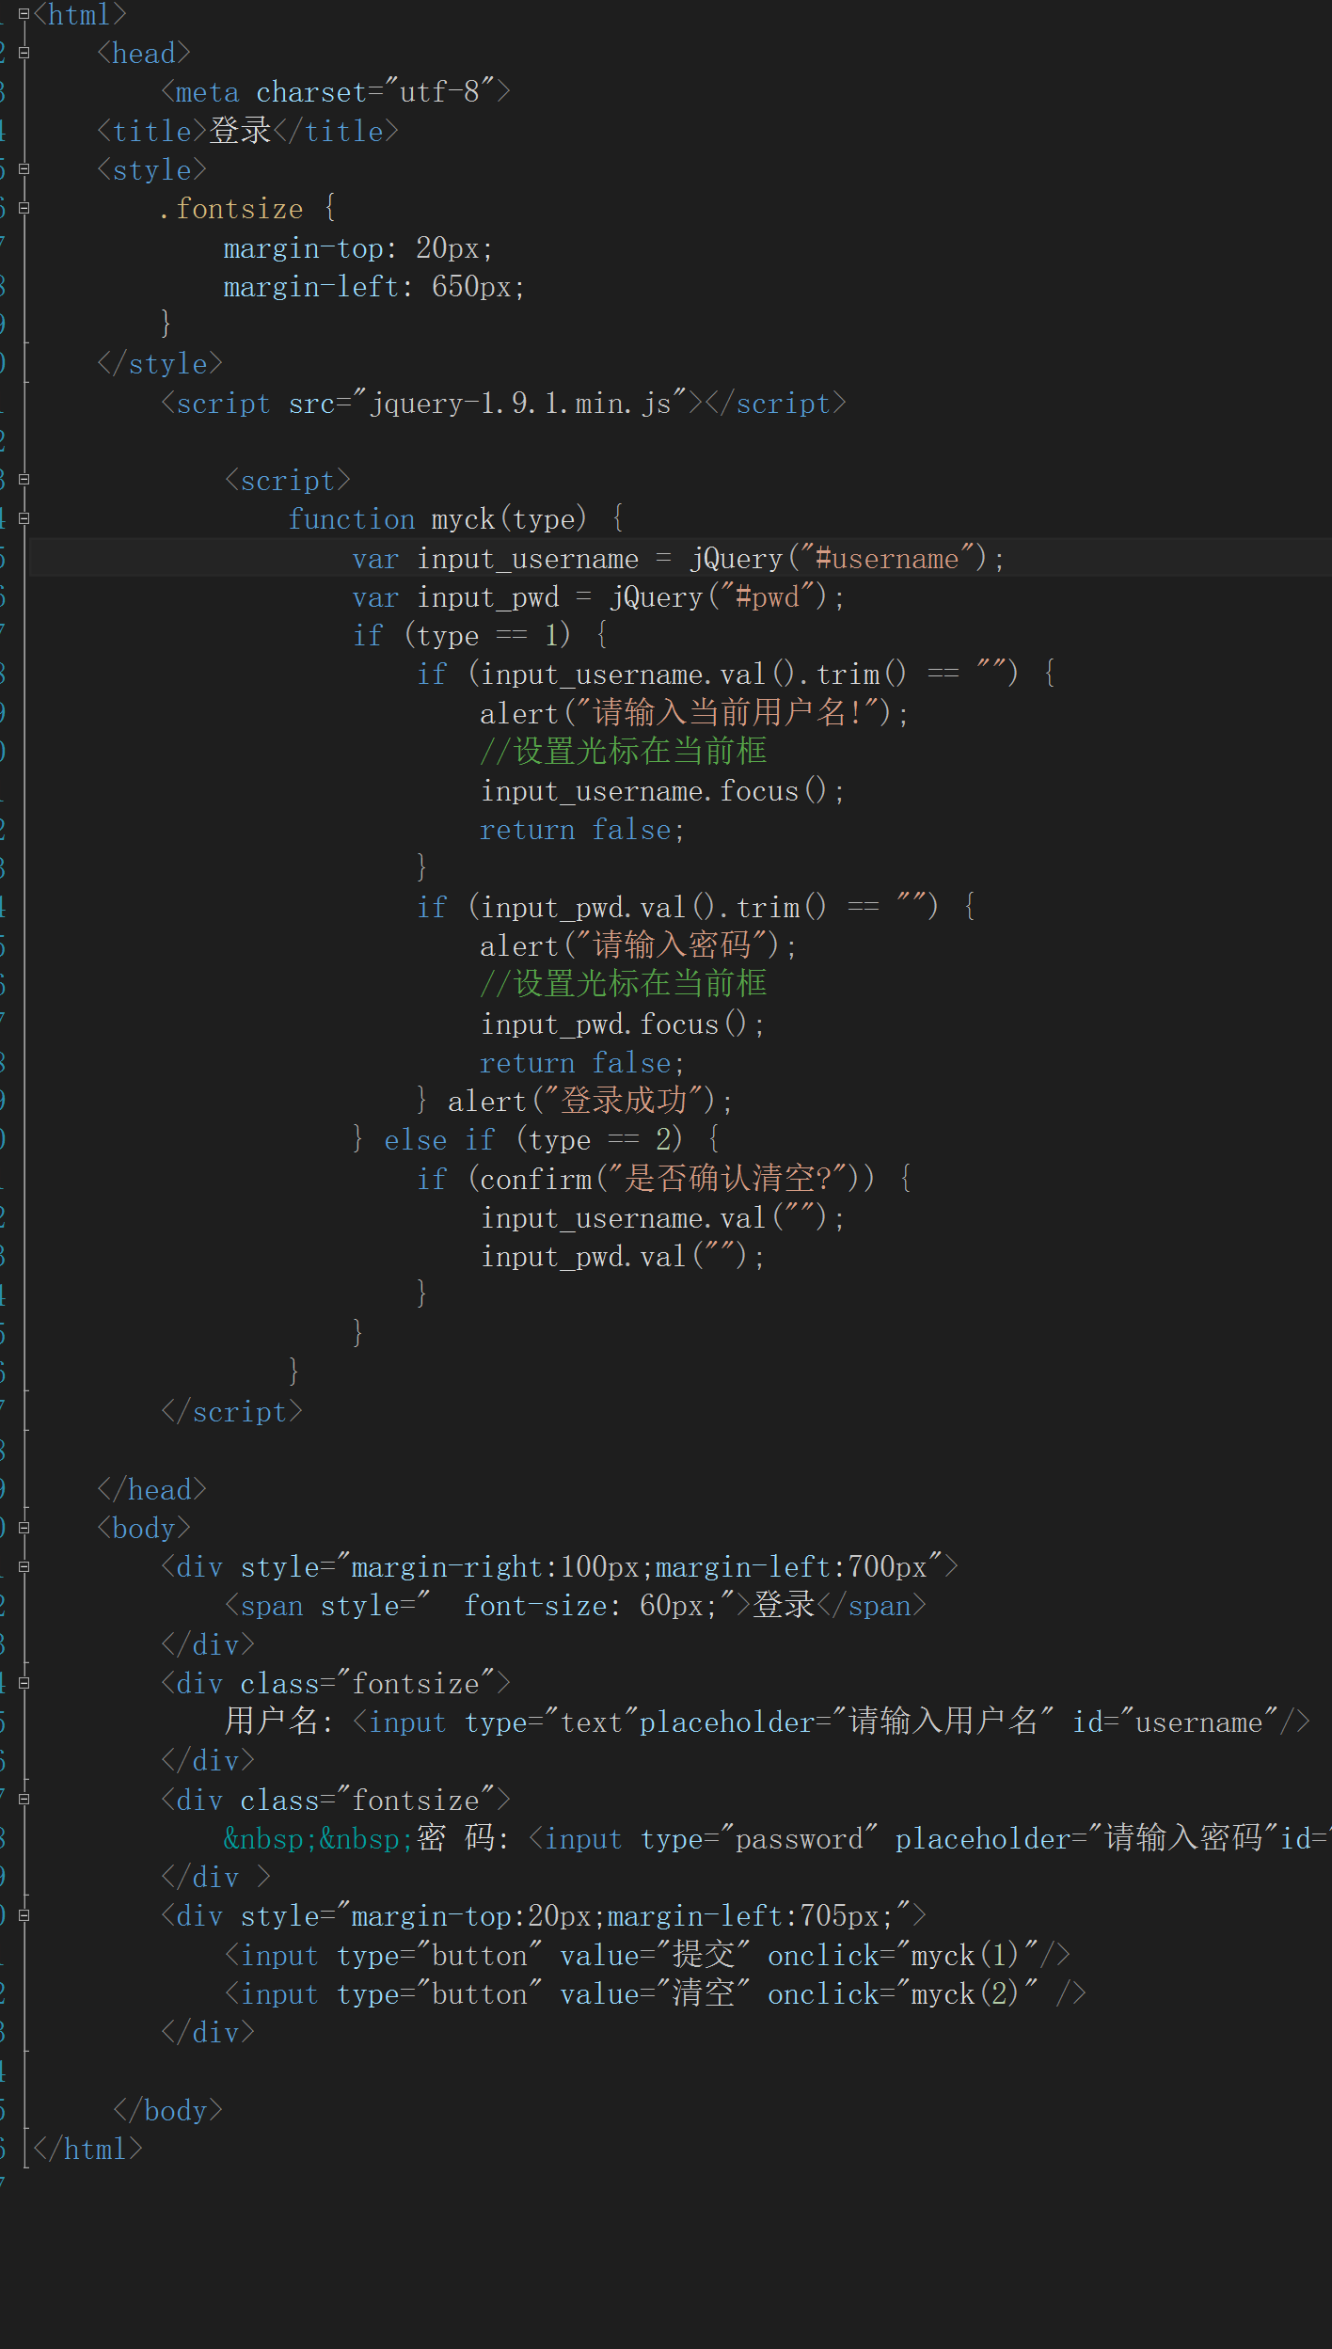Click the 提交 button input line
Image resolution: width=1332 pixels, height=2349 pixels.
[x=647, y=1956]
